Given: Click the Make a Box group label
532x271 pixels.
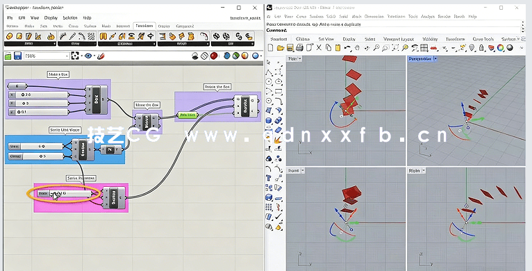Looking at the screenshot, I should click(59, 74).
